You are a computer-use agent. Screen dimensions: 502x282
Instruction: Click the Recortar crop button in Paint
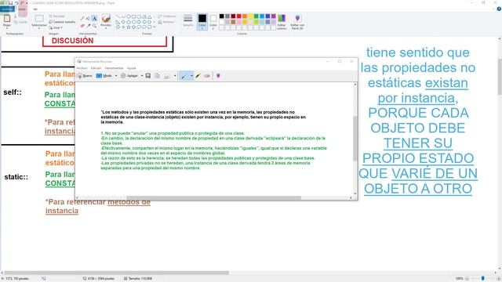pyautogui.click(x=57, y=16)
